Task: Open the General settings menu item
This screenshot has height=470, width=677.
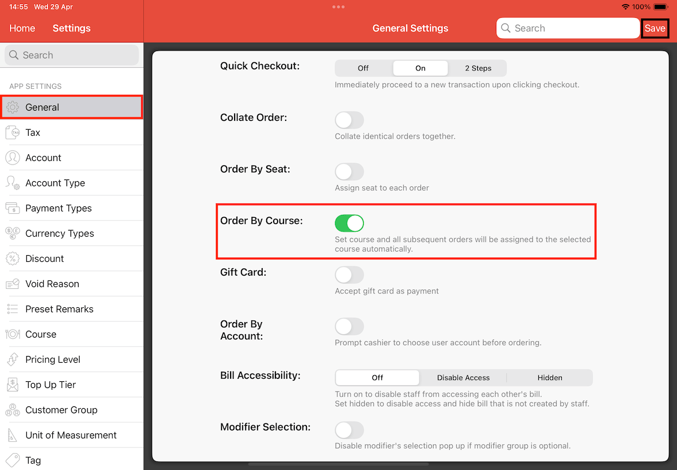Action: 72,107
